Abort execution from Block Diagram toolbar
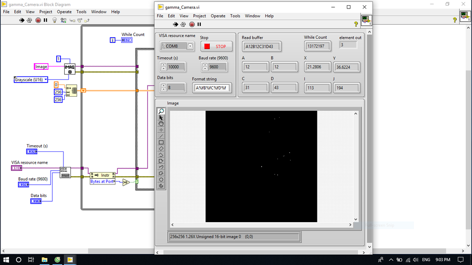Viewport: 472px width, 265px height. point(38,20)
